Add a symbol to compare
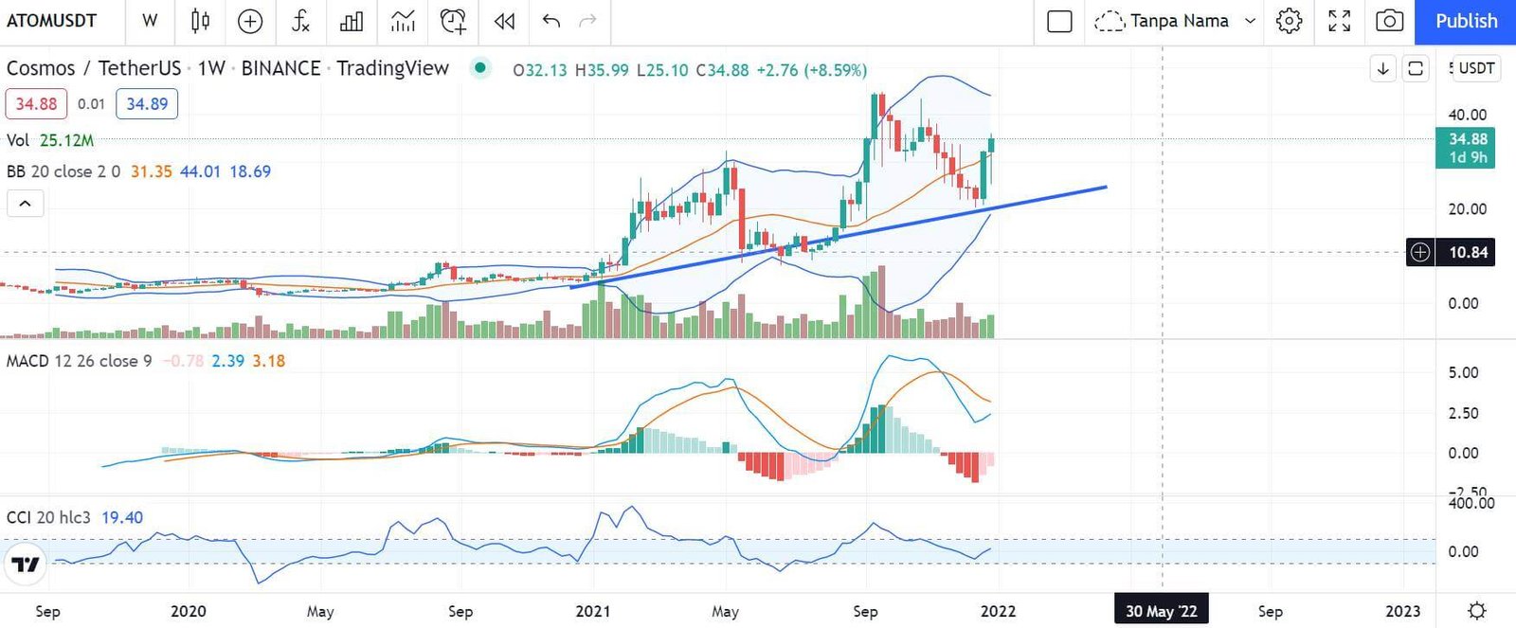 (250, 21)
